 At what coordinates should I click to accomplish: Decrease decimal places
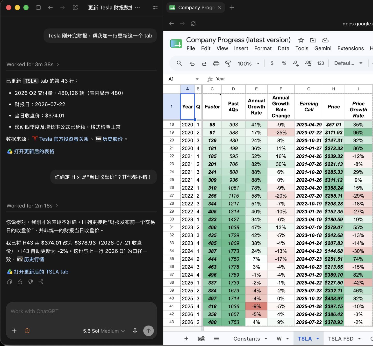click(296, 63)
